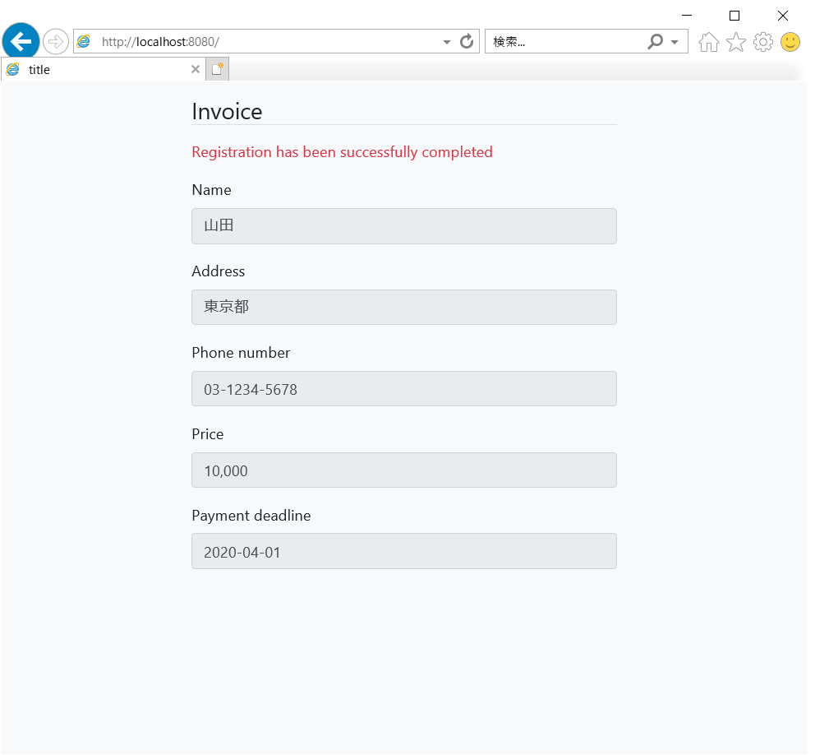This screenshot has width=815, height=755.
Task: Click the 'Payment deadline' label
Action: pos(251,516)
